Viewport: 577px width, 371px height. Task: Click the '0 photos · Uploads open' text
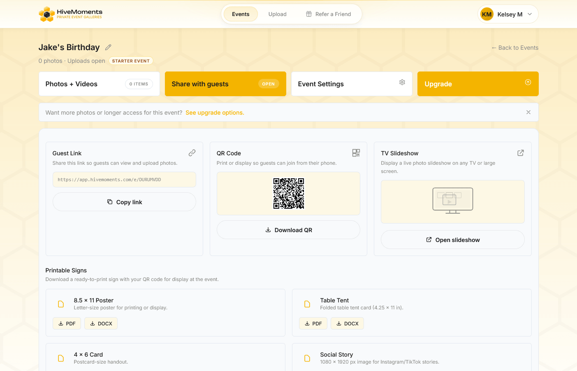tap(72, 61)
